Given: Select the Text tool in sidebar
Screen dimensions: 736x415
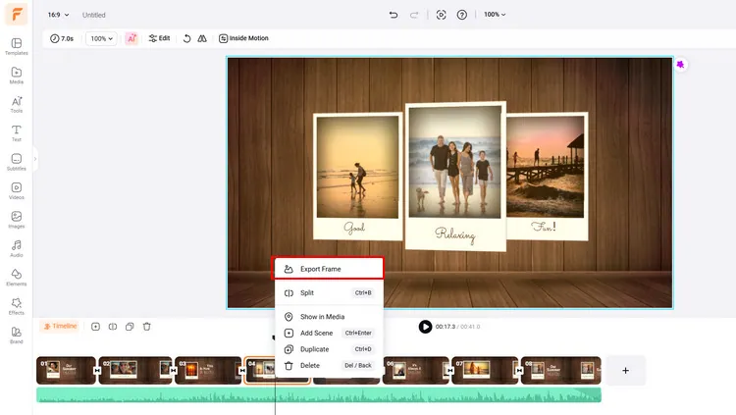Looking at the screenshot, I should coord(17,131).
